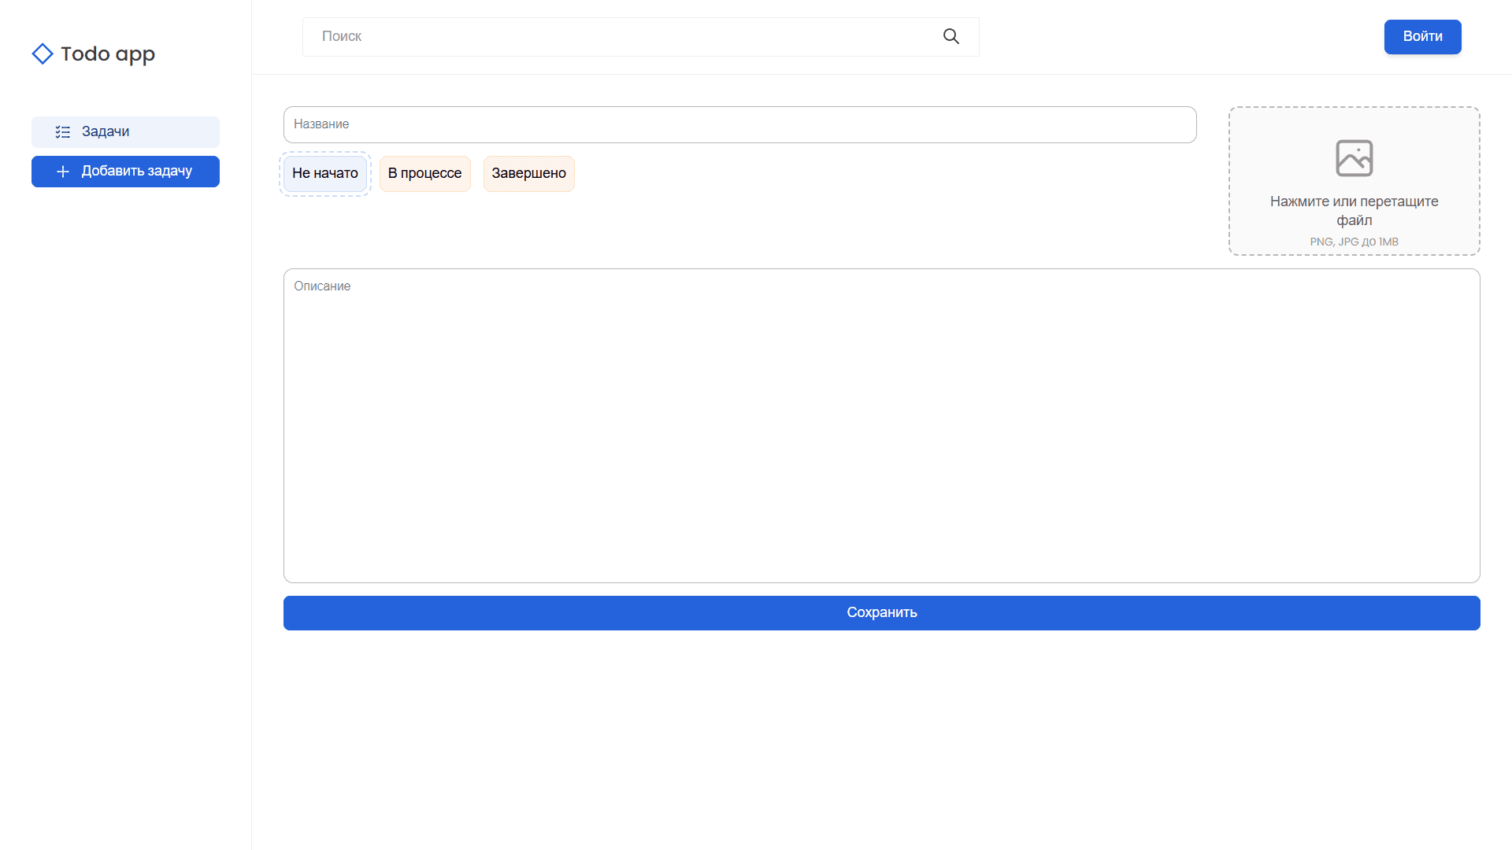
Task: Click the Войти login button
Action: 1422,37
